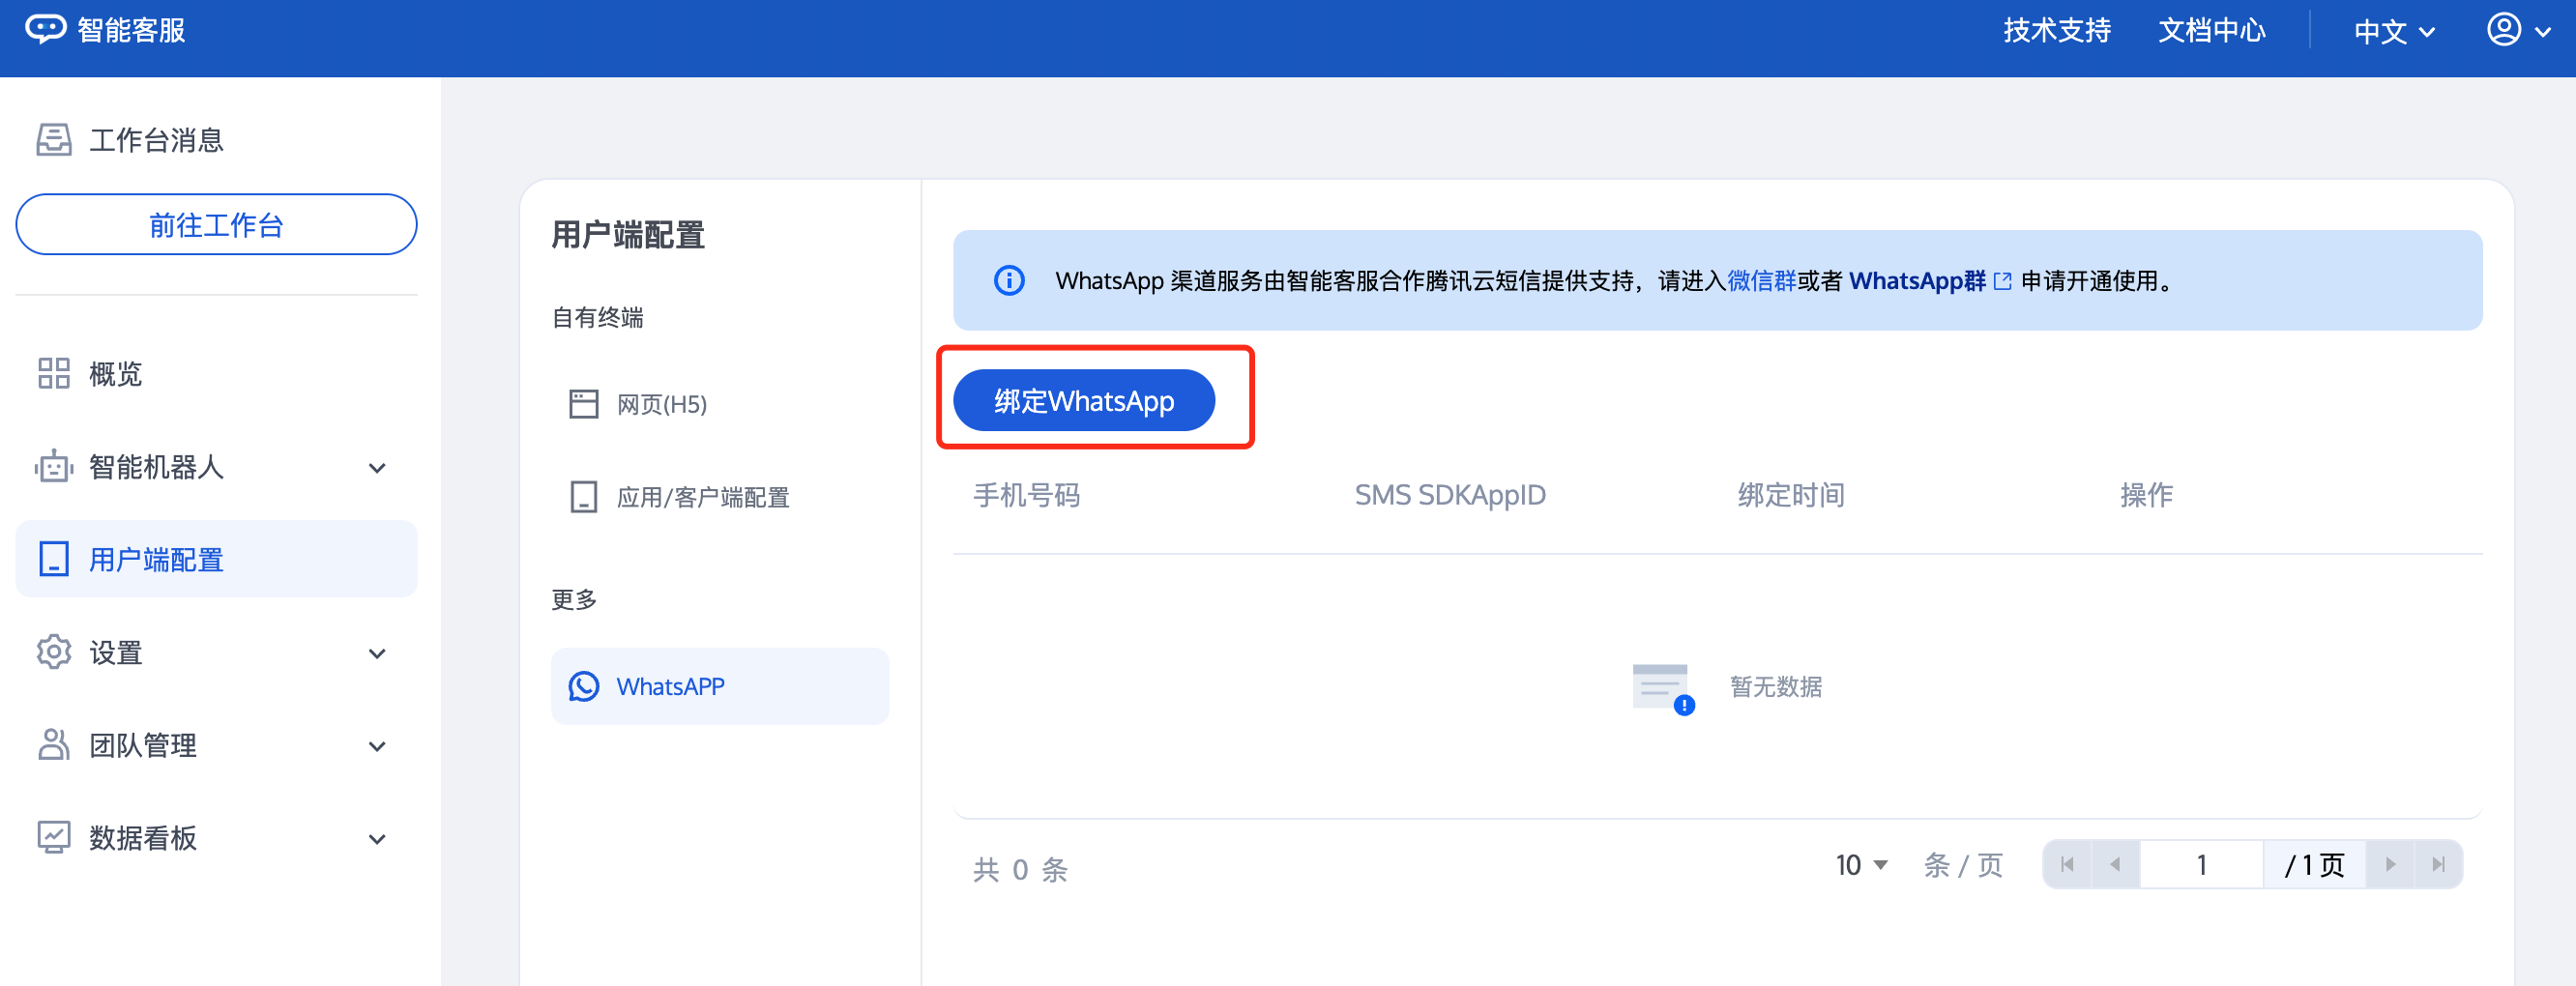Image resolution: width=2576 pixels, height=986 pixels.
Task: Click the 概览 grid icon
Action: 54,374
